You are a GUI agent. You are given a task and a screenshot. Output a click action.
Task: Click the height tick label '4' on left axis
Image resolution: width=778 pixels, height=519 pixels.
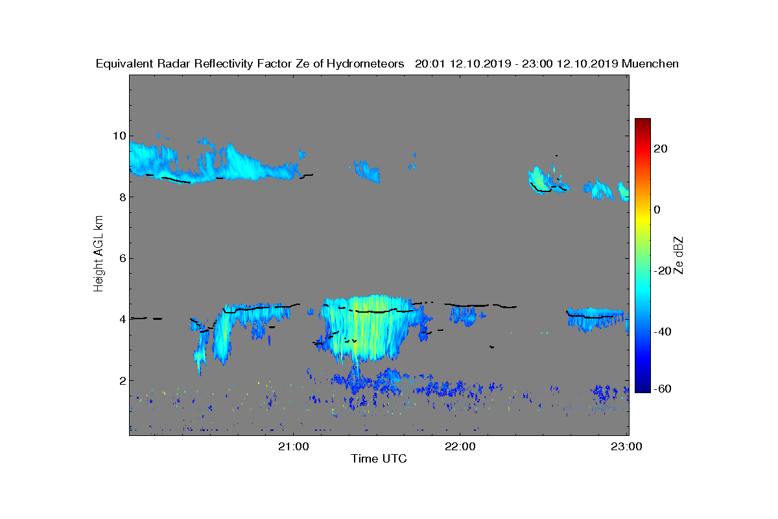(x=121, y=319)
